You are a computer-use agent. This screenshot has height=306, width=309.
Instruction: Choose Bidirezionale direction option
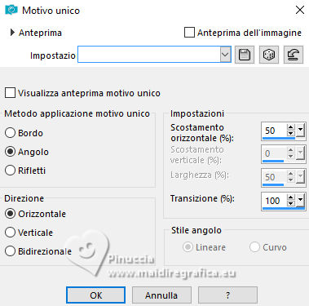(x=10, y=251)
